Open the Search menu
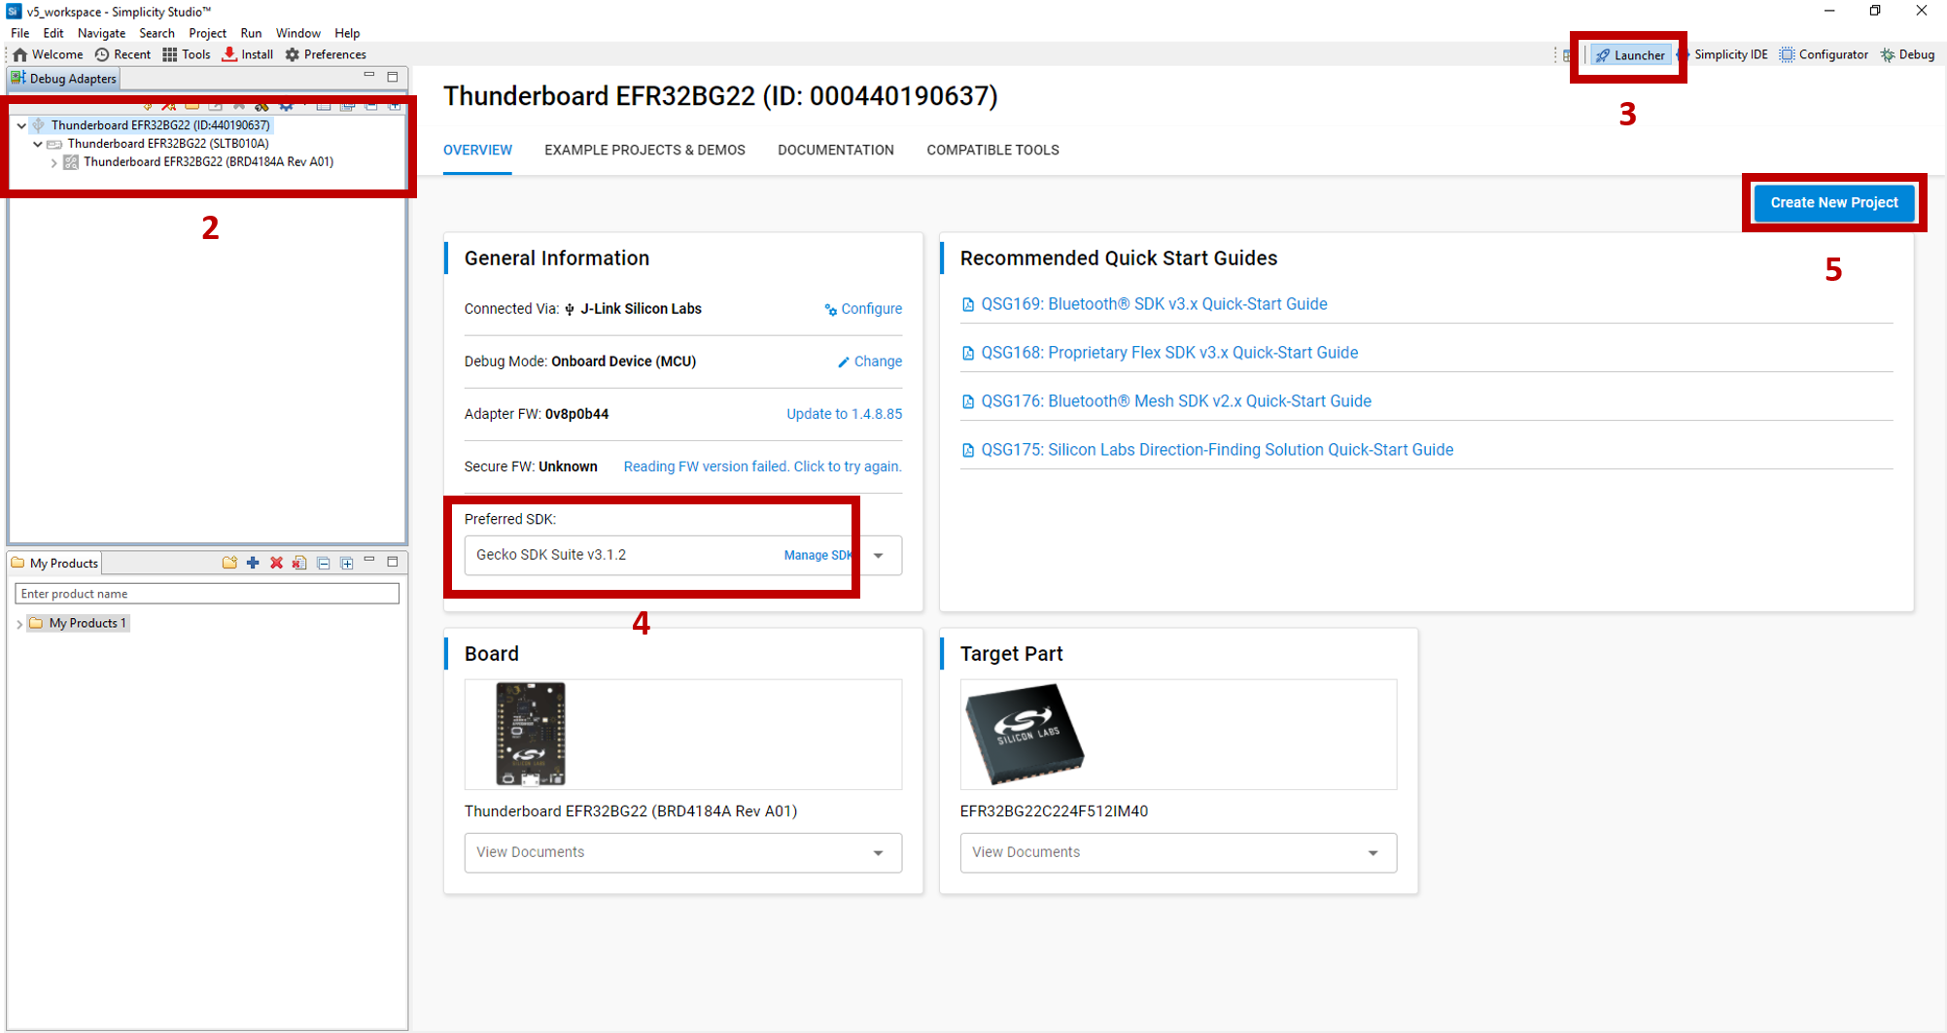 point(156,33)
